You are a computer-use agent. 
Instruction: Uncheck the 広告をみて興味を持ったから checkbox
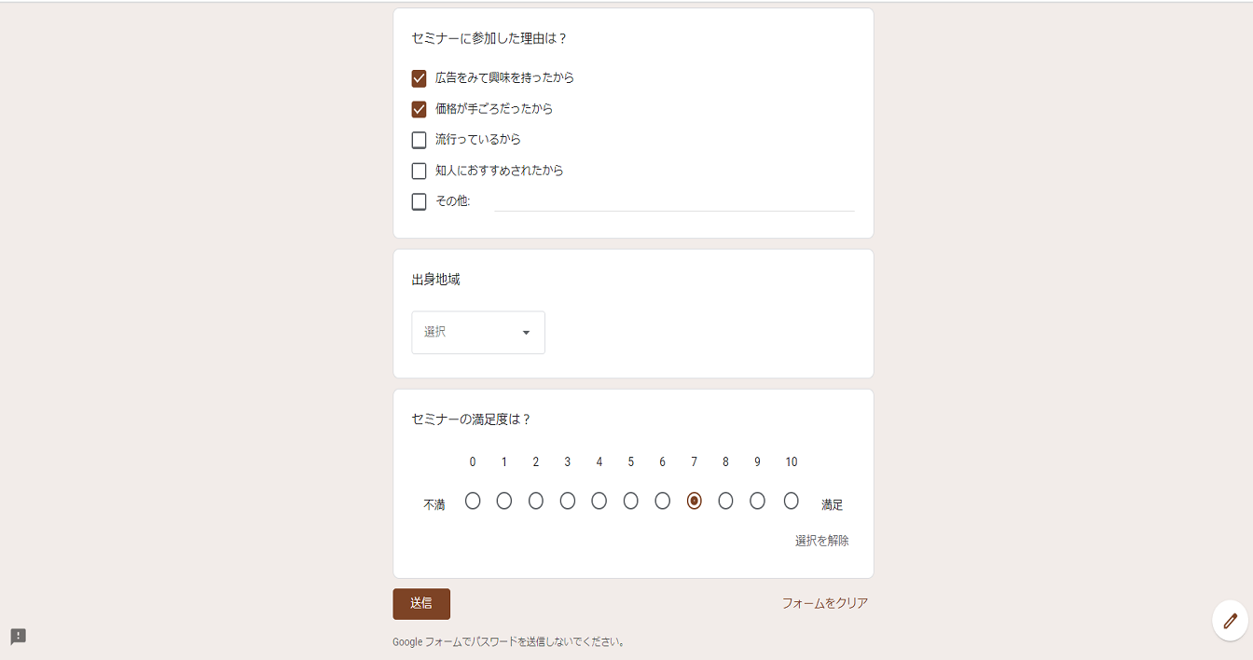419,78
